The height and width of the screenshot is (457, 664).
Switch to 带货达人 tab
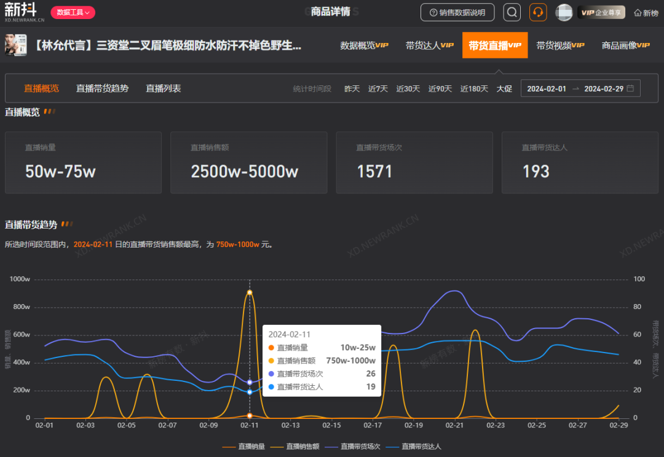point(429,45)
